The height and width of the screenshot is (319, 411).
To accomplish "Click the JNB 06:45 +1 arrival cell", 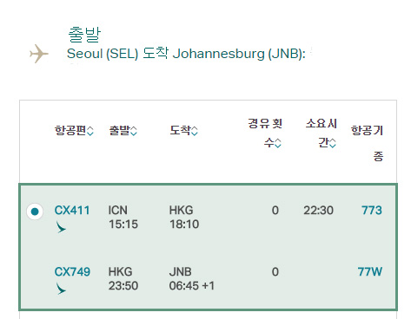I will tap(192, 278).
